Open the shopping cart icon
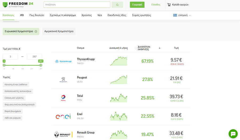 [x=169, y=5]
